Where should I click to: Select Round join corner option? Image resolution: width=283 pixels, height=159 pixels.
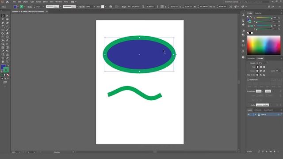point(261,71)
